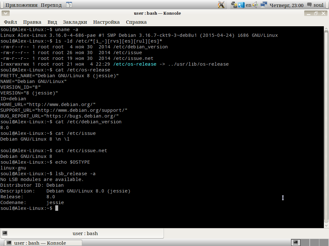Open the Konsole window menu dropdown button

click(x=6, y=13)
